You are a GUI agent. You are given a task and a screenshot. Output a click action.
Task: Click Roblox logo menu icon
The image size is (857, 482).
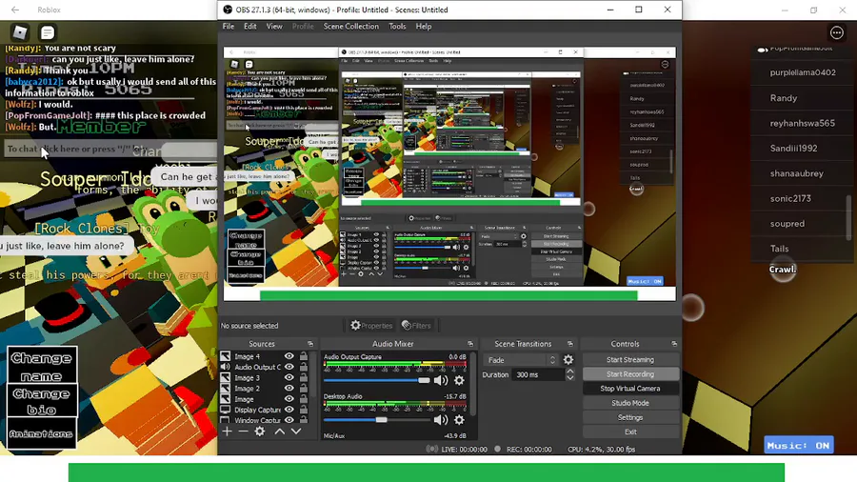tap(20, 32)
